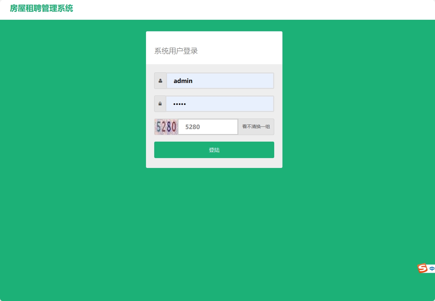Select the username text reading admin
This screenshot has width=435, height=301.
pos(182,81)
